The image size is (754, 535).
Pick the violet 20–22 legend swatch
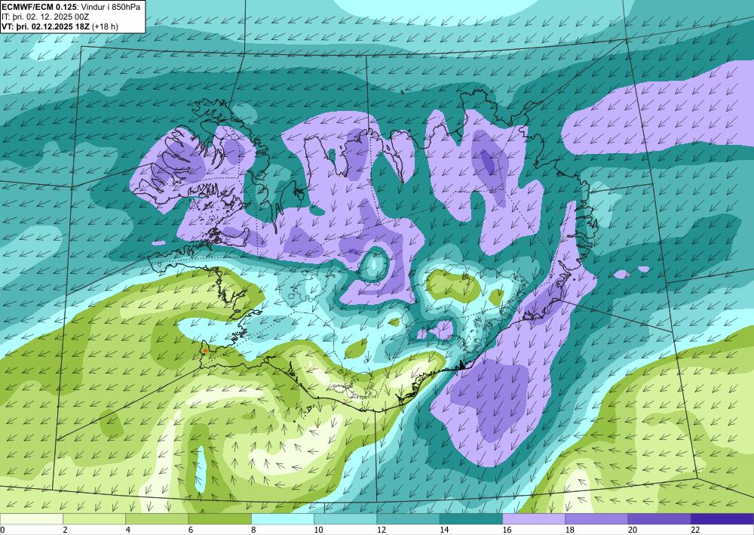659,518
